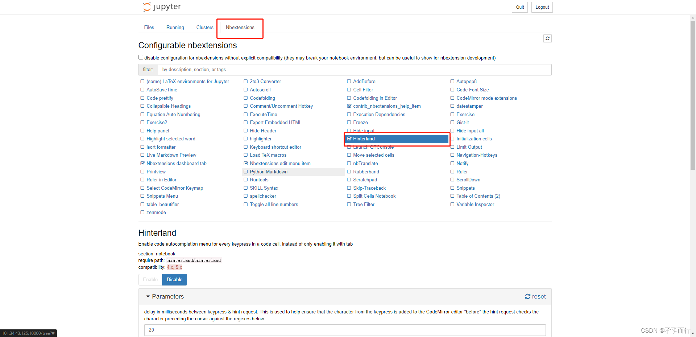Select the Python Markdown extension

pos(268,172)
